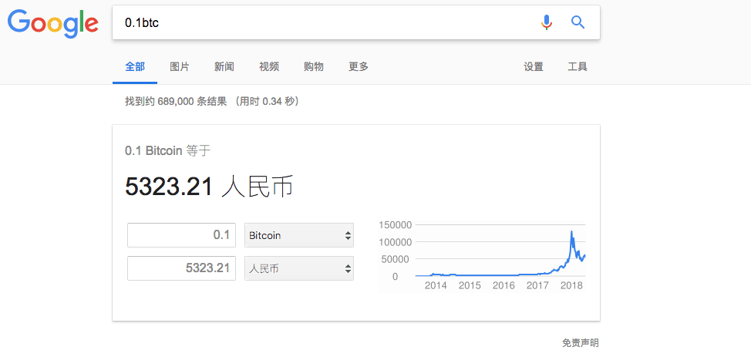Image resolution: width=751 pixels, height=357 pixels.
Task: Open 设置 search settings
Action: click(x=534, y=66)
